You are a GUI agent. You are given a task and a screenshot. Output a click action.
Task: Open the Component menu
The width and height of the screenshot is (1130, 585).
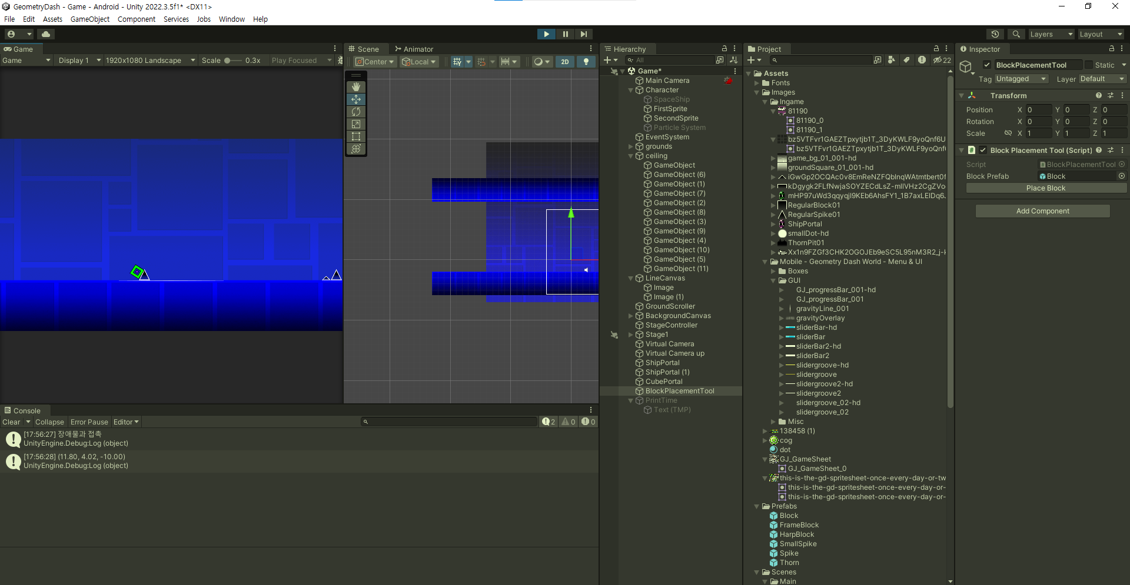tap(137, 19)
